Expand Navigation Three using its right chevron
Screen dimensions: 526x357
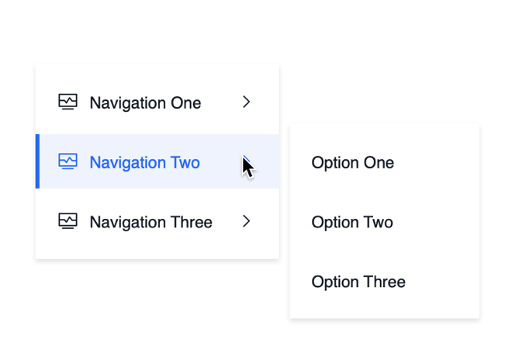point(247,221)
